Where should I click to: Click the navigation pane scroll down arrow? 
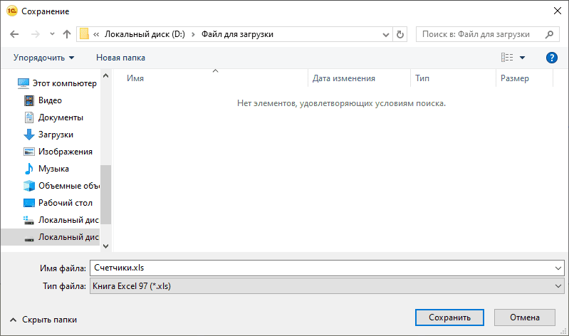(106, 246)
